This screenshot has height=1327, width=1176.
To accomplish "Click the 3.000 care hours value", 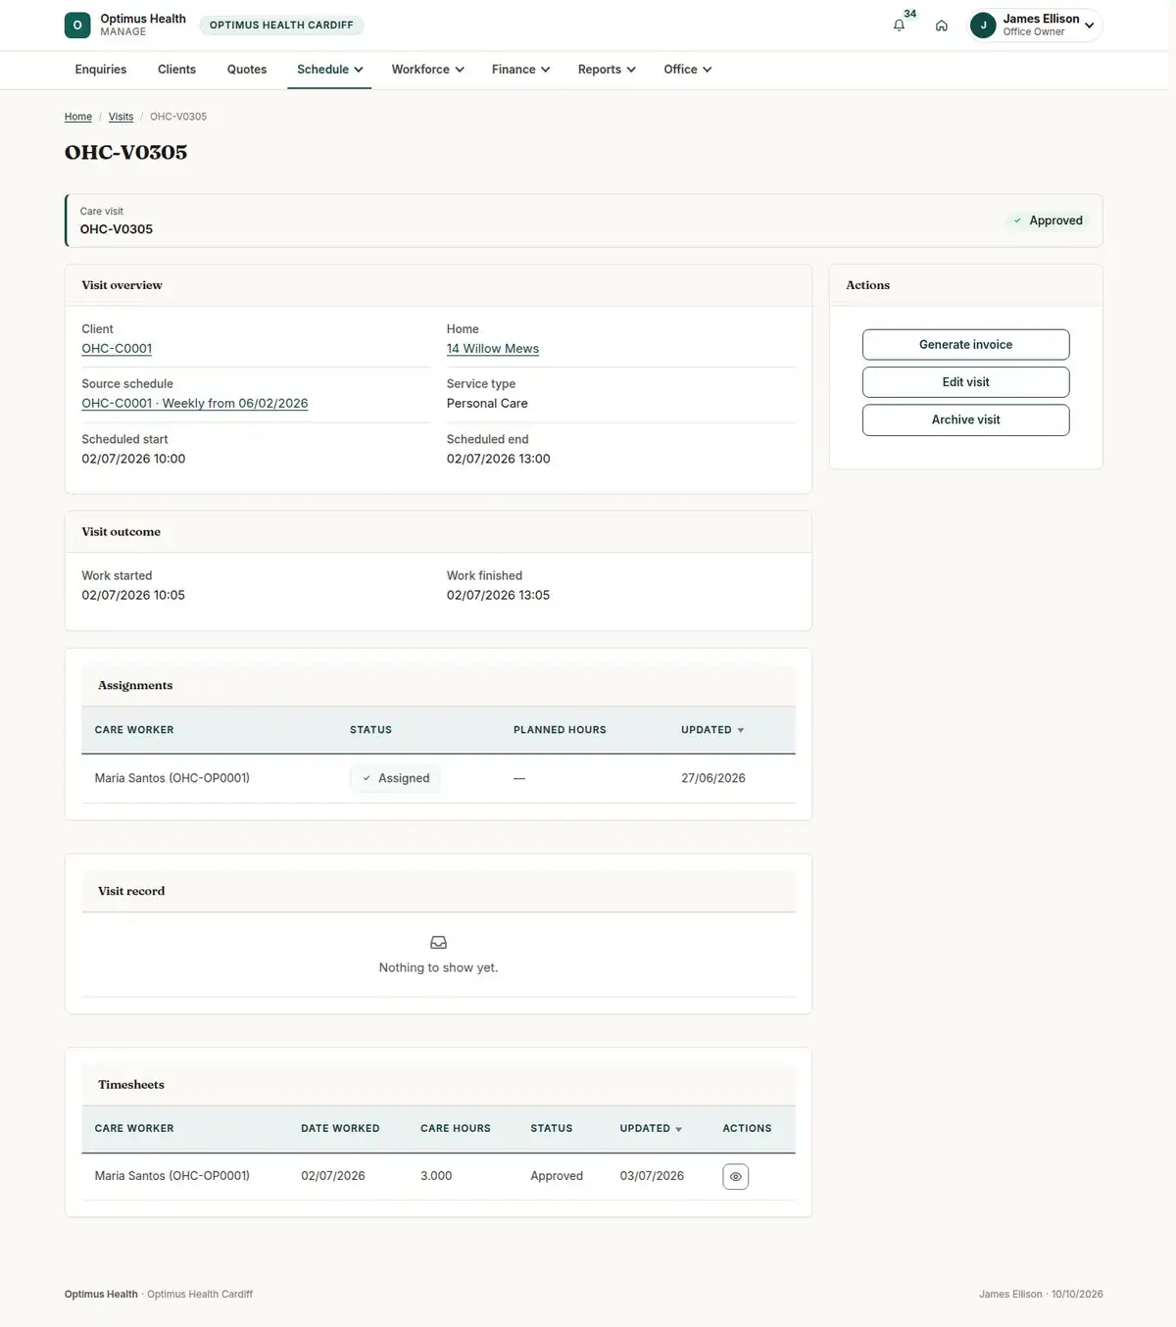I will pyautogui.click(x=436, y=1176).
